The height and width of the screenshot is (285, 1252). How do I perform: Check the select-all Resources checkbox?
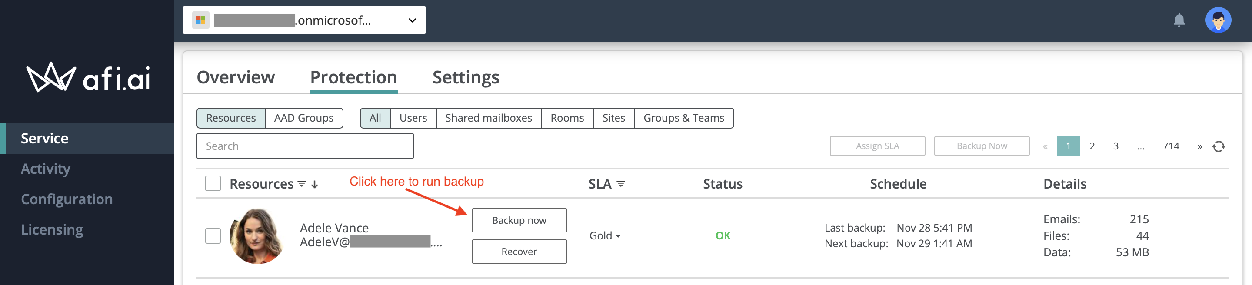tap(213, 183)
